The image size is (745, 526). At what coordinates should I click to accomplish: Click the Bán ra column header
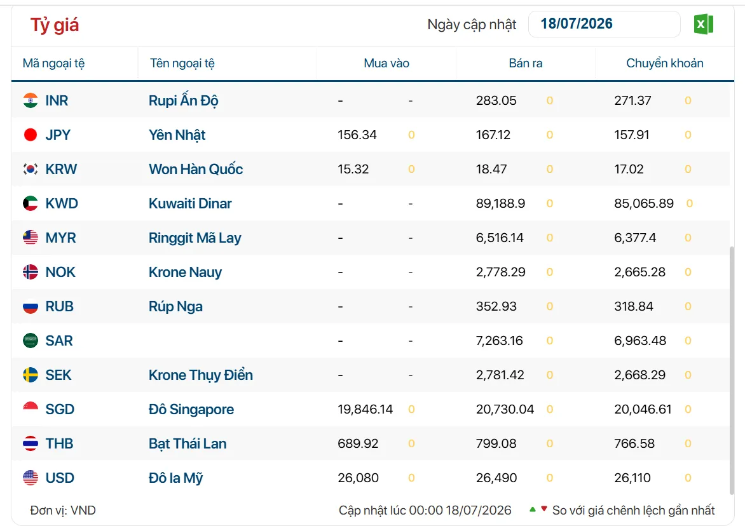[526, 63]
